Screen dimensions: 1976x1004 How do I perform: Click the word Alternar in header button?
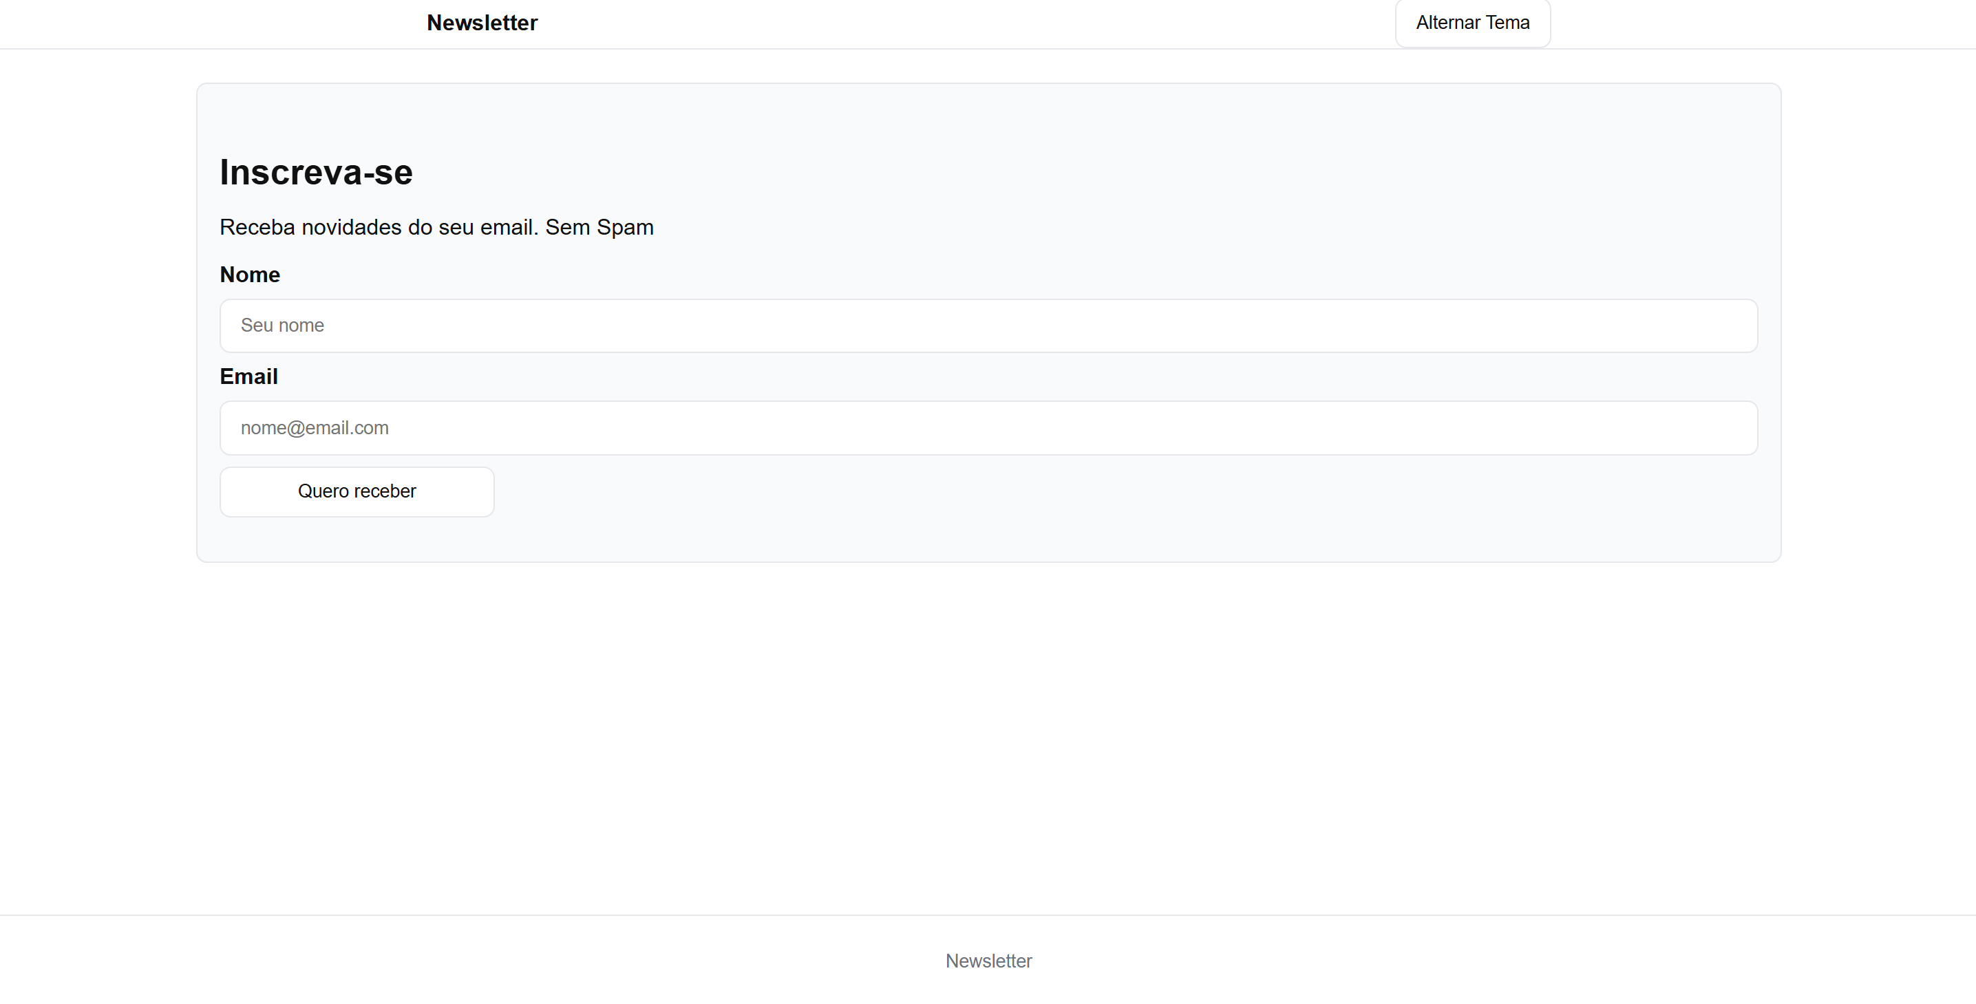[x=1447, y=23]
